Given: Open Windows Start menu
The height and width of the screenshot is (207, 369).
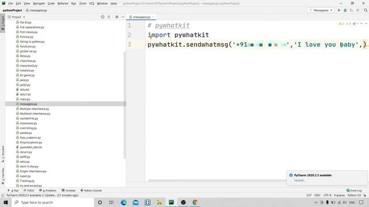Looking at the screenshot, I should [x=6, y=202].
